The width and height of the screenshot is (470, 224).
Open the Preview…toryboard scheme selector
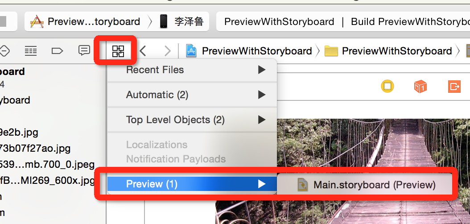86,21
